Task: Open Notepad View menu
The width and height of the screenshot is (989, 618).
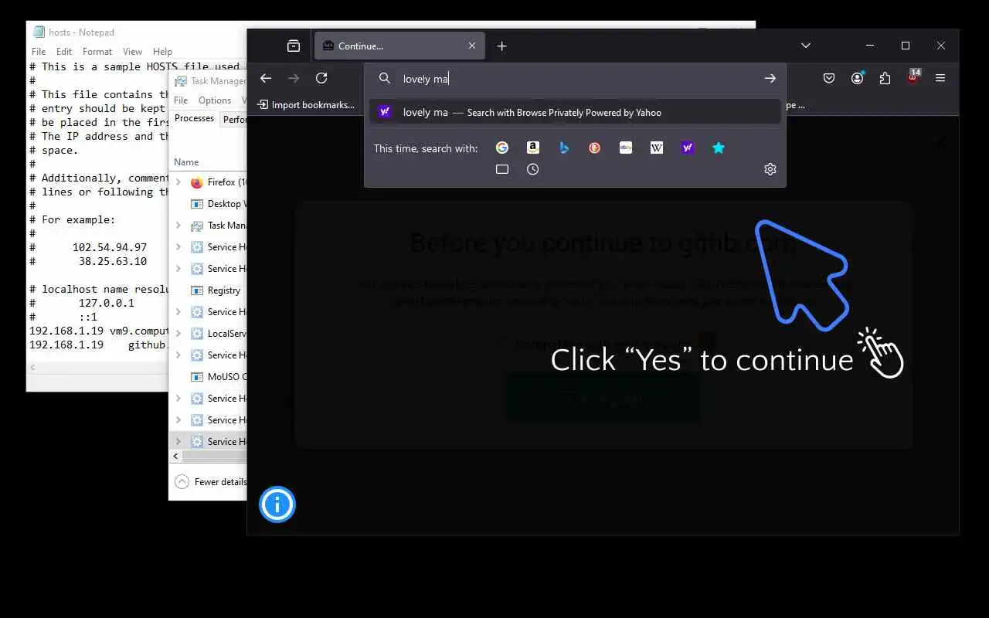Action: tap(132, 52)
